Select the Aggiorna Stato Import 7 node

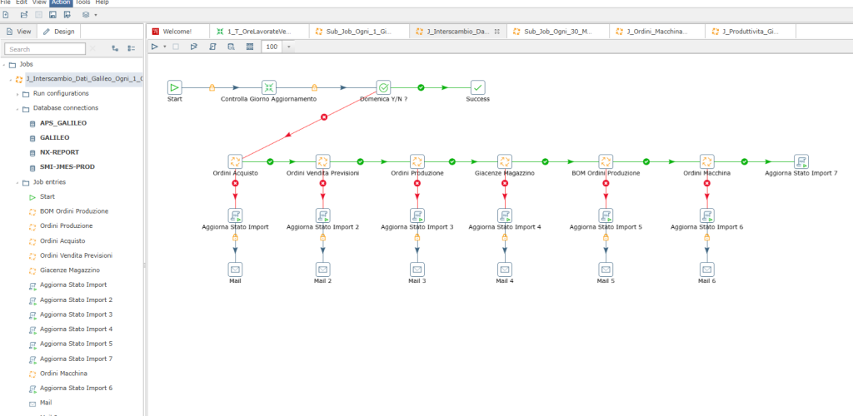click(801, 161)
